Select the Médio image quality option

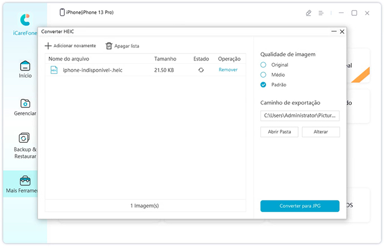pos(263,75)
